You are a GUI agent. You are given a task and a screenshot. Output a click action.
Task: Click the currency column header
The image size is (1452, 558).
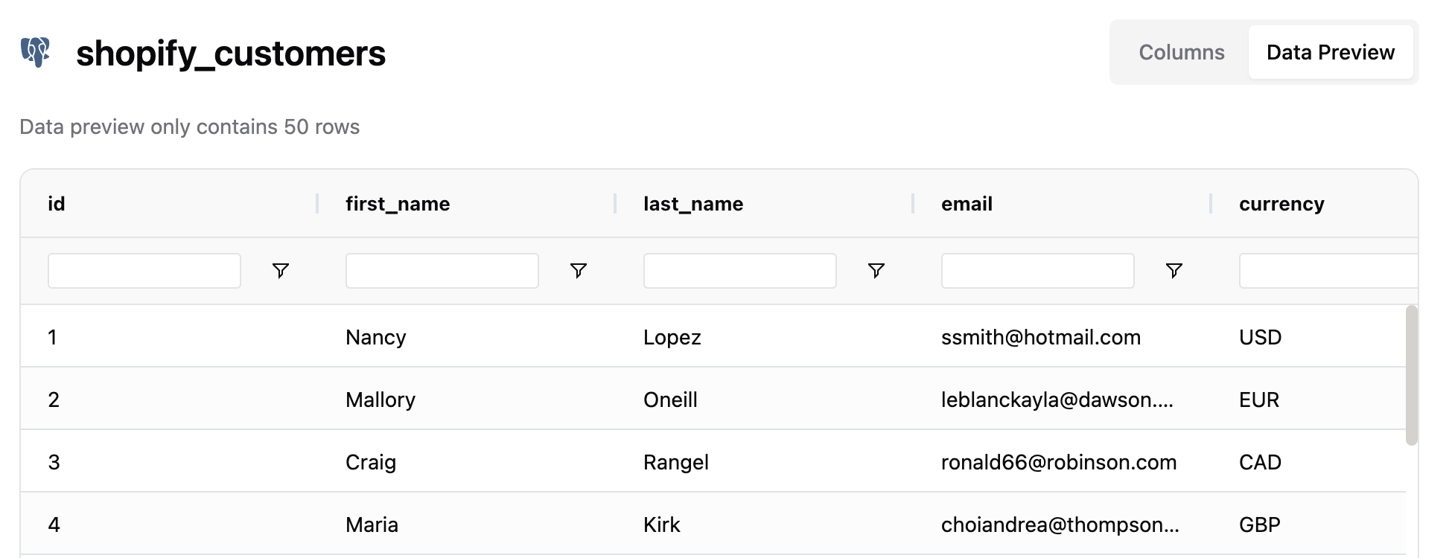[x=1281, y=204]
